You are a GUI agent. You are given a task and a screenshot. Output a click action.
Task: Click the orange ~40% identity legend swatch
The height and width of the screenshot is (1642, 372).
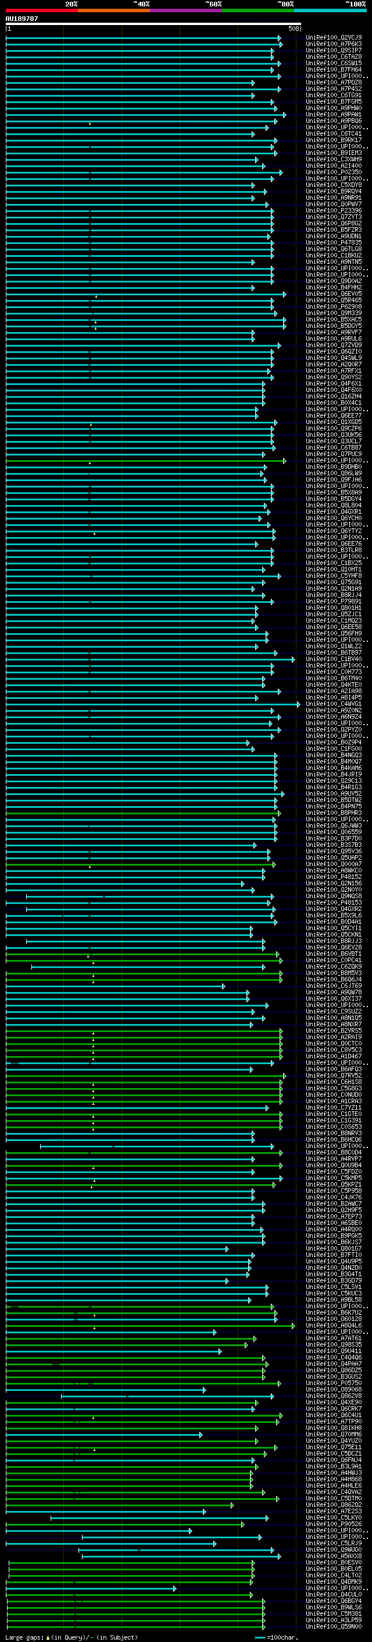point(114,11)
